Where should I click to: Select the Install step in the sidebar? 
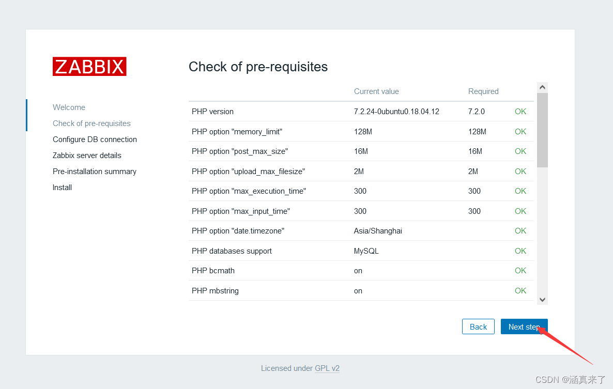[62, 187]
